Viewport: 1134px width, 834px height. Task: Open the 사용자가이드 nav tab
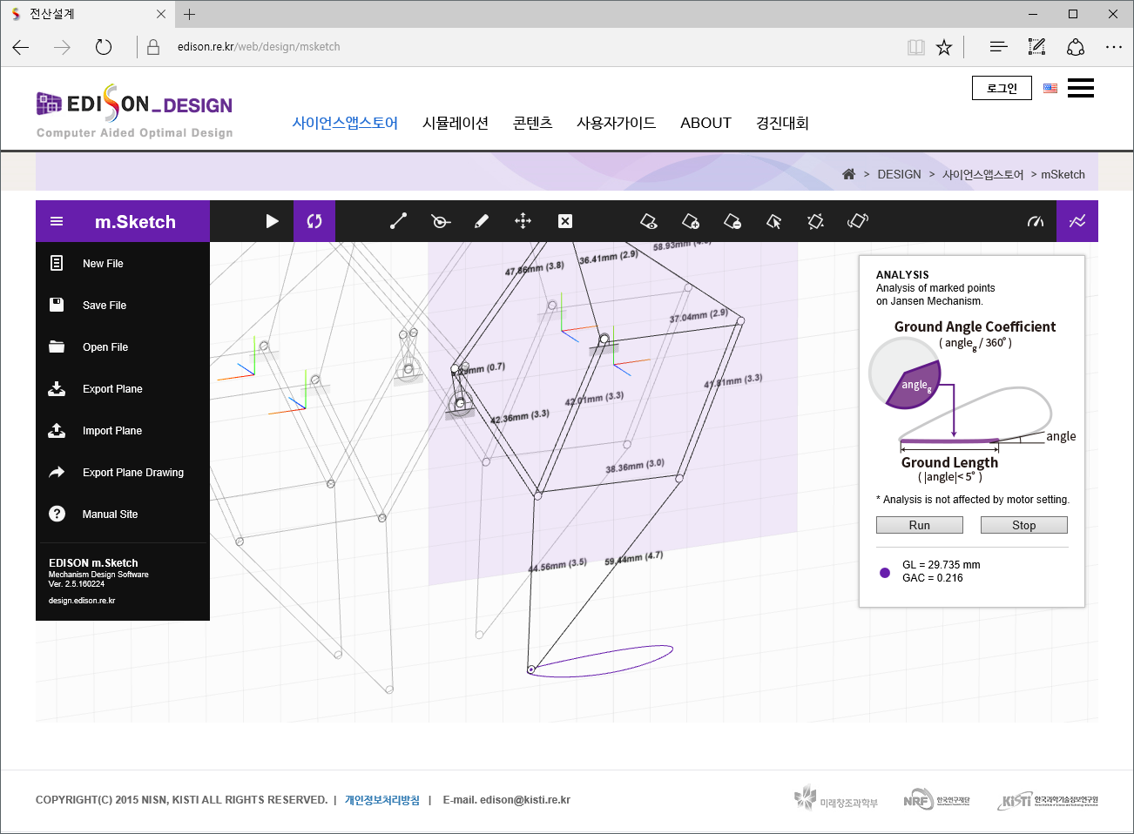tap(617, 123)
